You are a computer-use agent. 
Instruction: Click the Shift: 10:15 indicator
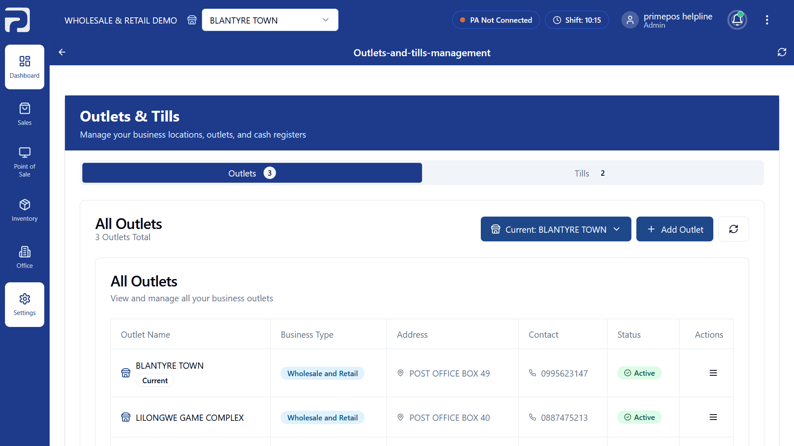click(576, 20)
